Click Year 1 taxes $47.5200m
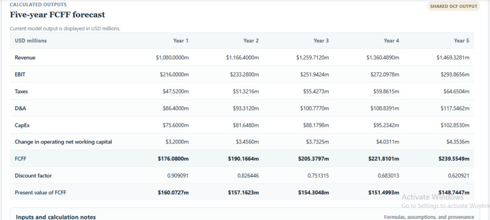The height and width of the screenshot is (220, 490). tap(176, 92)
